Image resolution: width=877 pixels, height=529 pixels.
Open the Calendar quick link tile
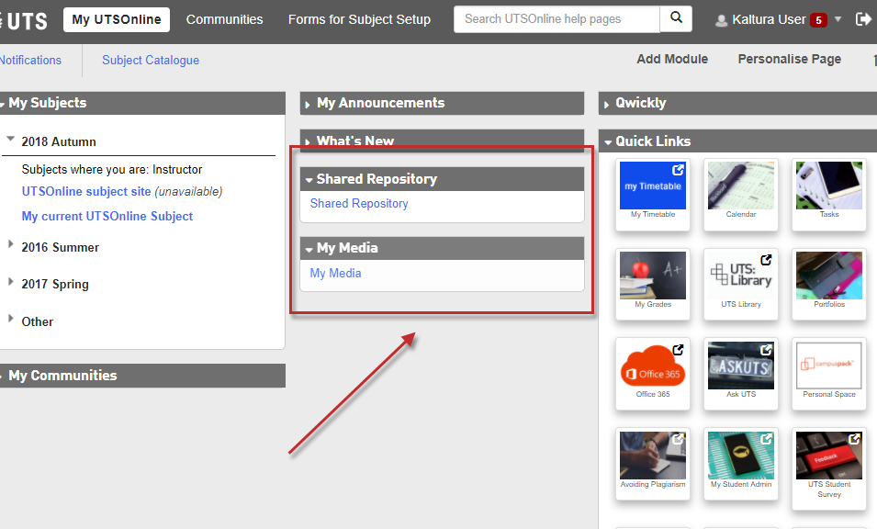(x=740, y=186)
